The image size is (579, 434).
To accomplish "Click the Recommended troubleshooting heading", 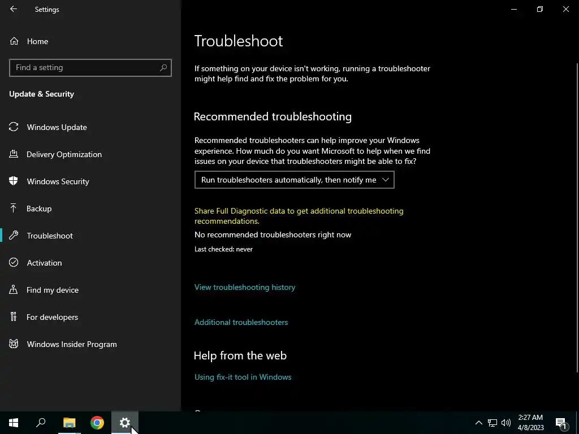I will point(273,116).
